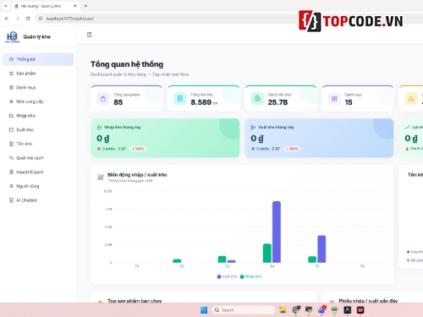The image size is (423, 317).
Task: Click the 25.7B inventory value
Action: coord(277,102)
